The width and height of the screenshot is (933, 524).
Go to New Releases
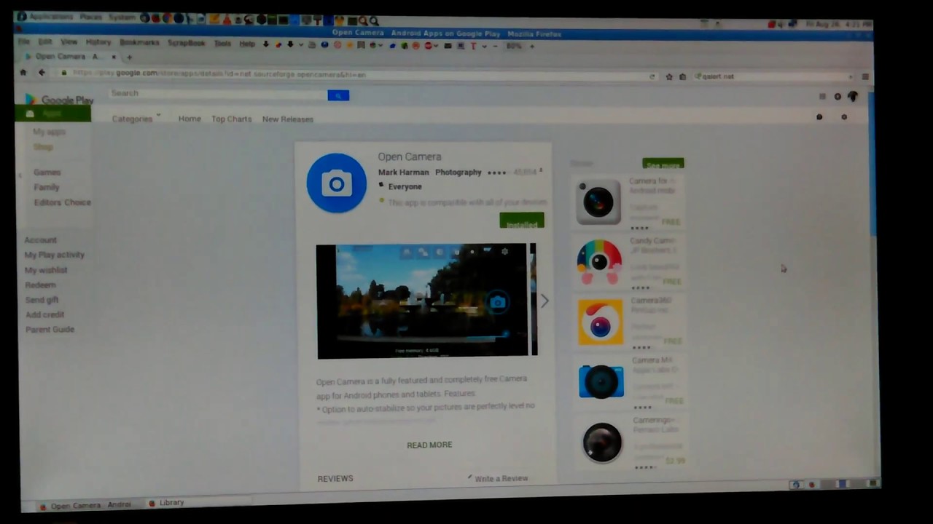288,119
